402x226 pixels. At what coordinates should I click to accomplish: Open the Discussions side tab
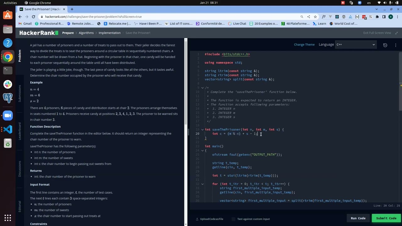(19, 169)
